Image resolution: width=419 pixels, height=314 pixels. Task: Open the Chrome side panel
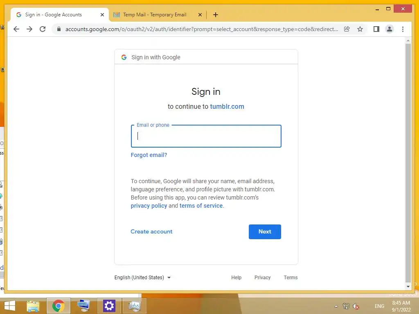pos(376,29)
